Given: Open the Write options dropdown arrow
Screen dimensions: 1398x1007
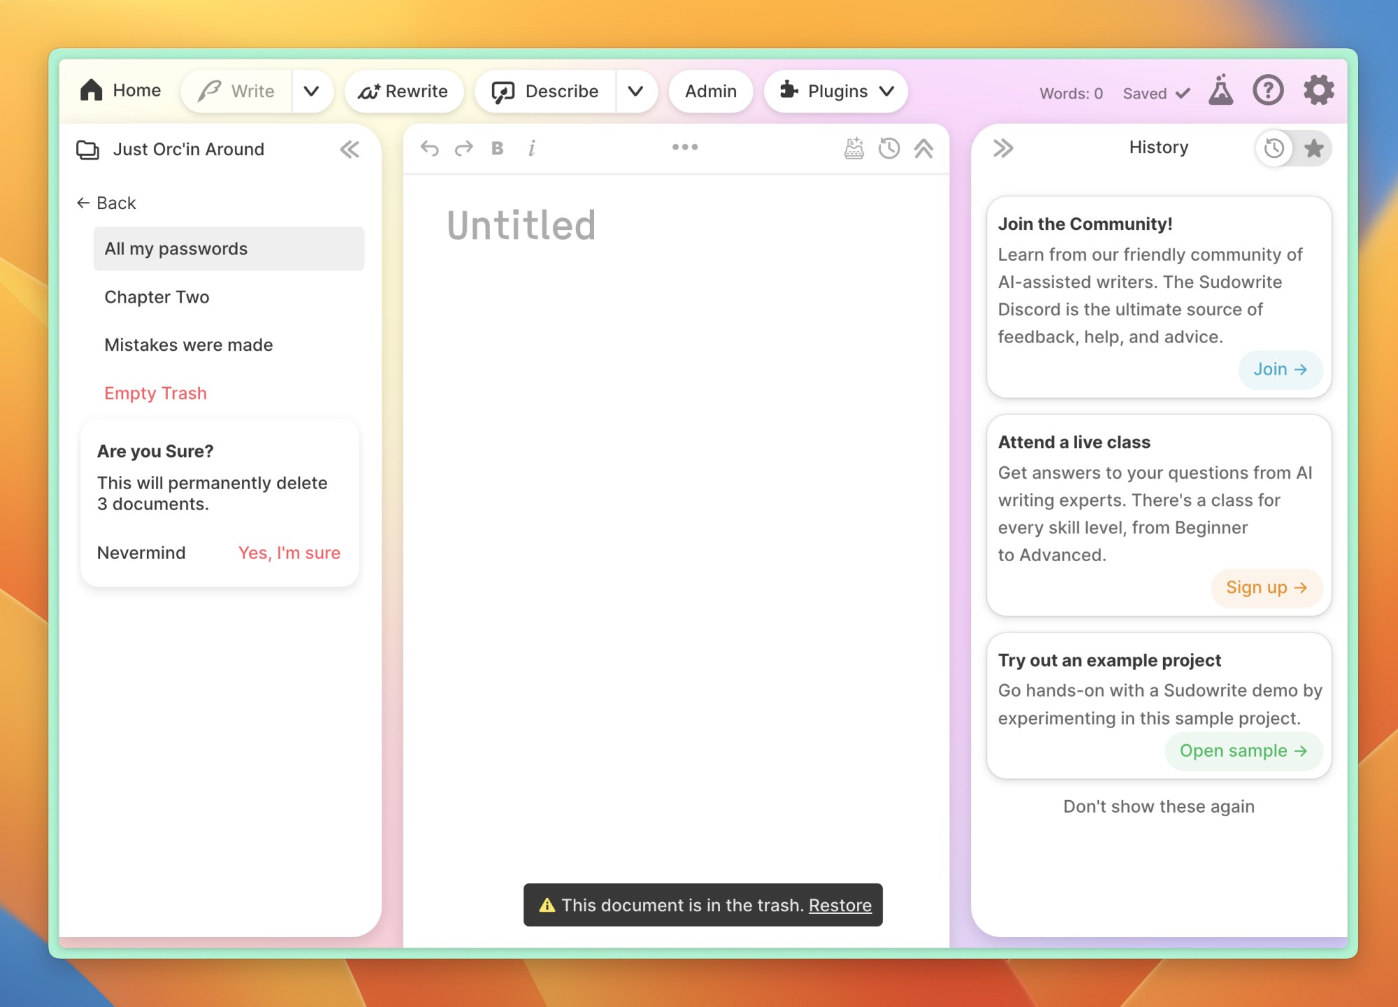Looking at the screenshot, I should (x=312, y=92).
